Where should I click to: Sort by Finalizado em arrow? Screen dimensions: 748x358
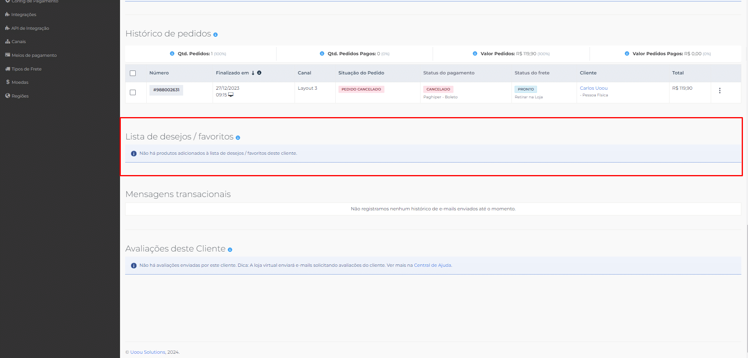pyautogui.click(x=253, y=73)
